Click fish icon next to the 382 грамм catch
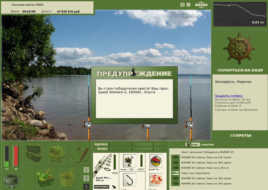Image resolution: width=268 pixels, height=190 pixels. [175, 163]
